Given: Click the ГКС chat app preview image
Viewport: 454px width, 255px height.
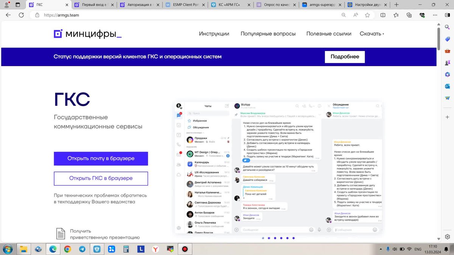Looking at the screenshot, I should click(278, 168).
